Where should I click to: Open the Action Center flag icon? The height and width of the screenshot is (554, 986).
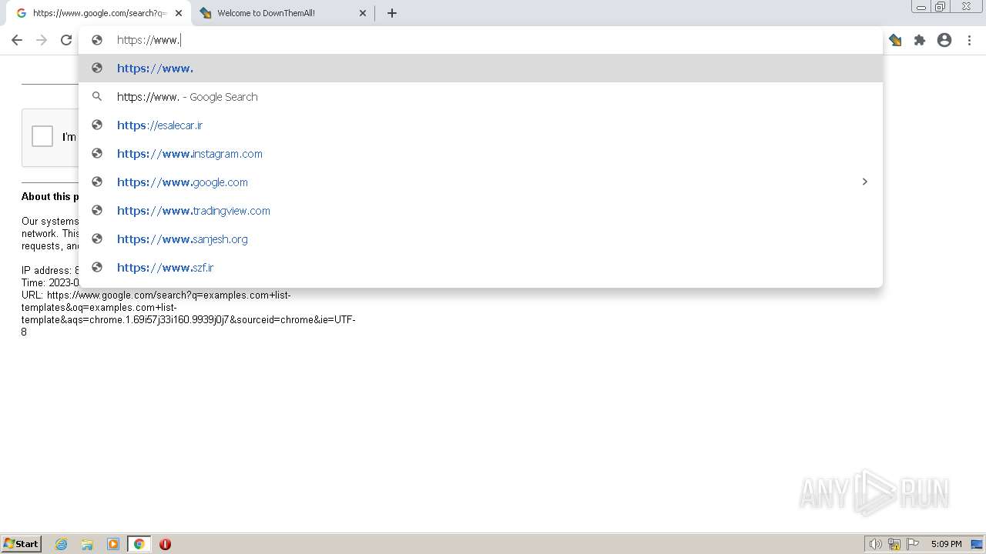coord(913,544)
